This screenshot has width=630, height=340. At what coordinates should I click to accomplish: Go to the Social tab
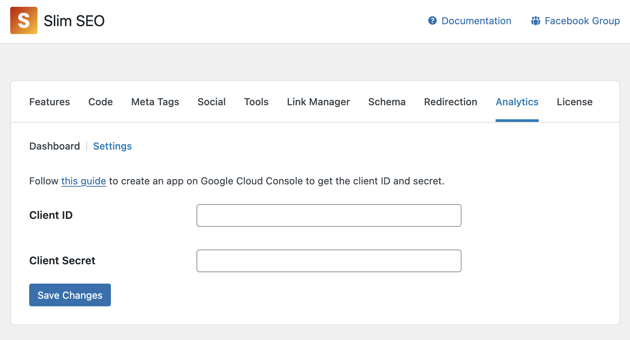pos(212,102)
